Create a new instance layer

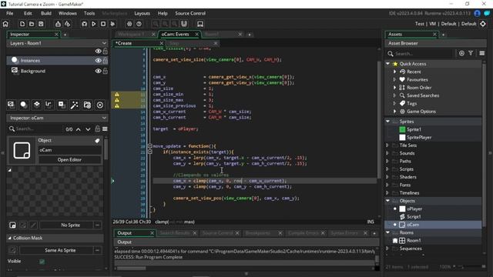click(x=24, y=105)
